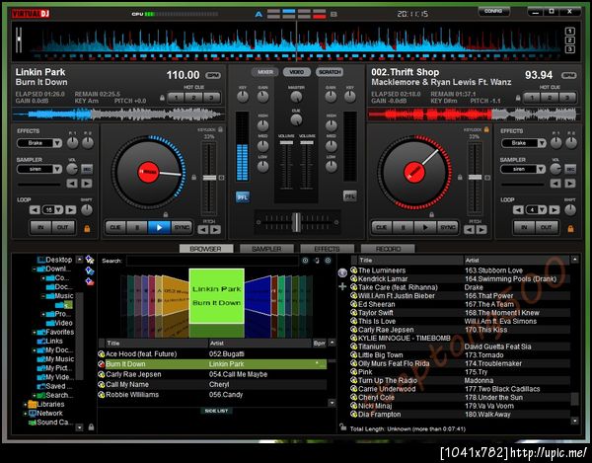This screenshot has height=463, width=592.
Task: Click left deck BPM tap button
Action: (x=213, y=76)
